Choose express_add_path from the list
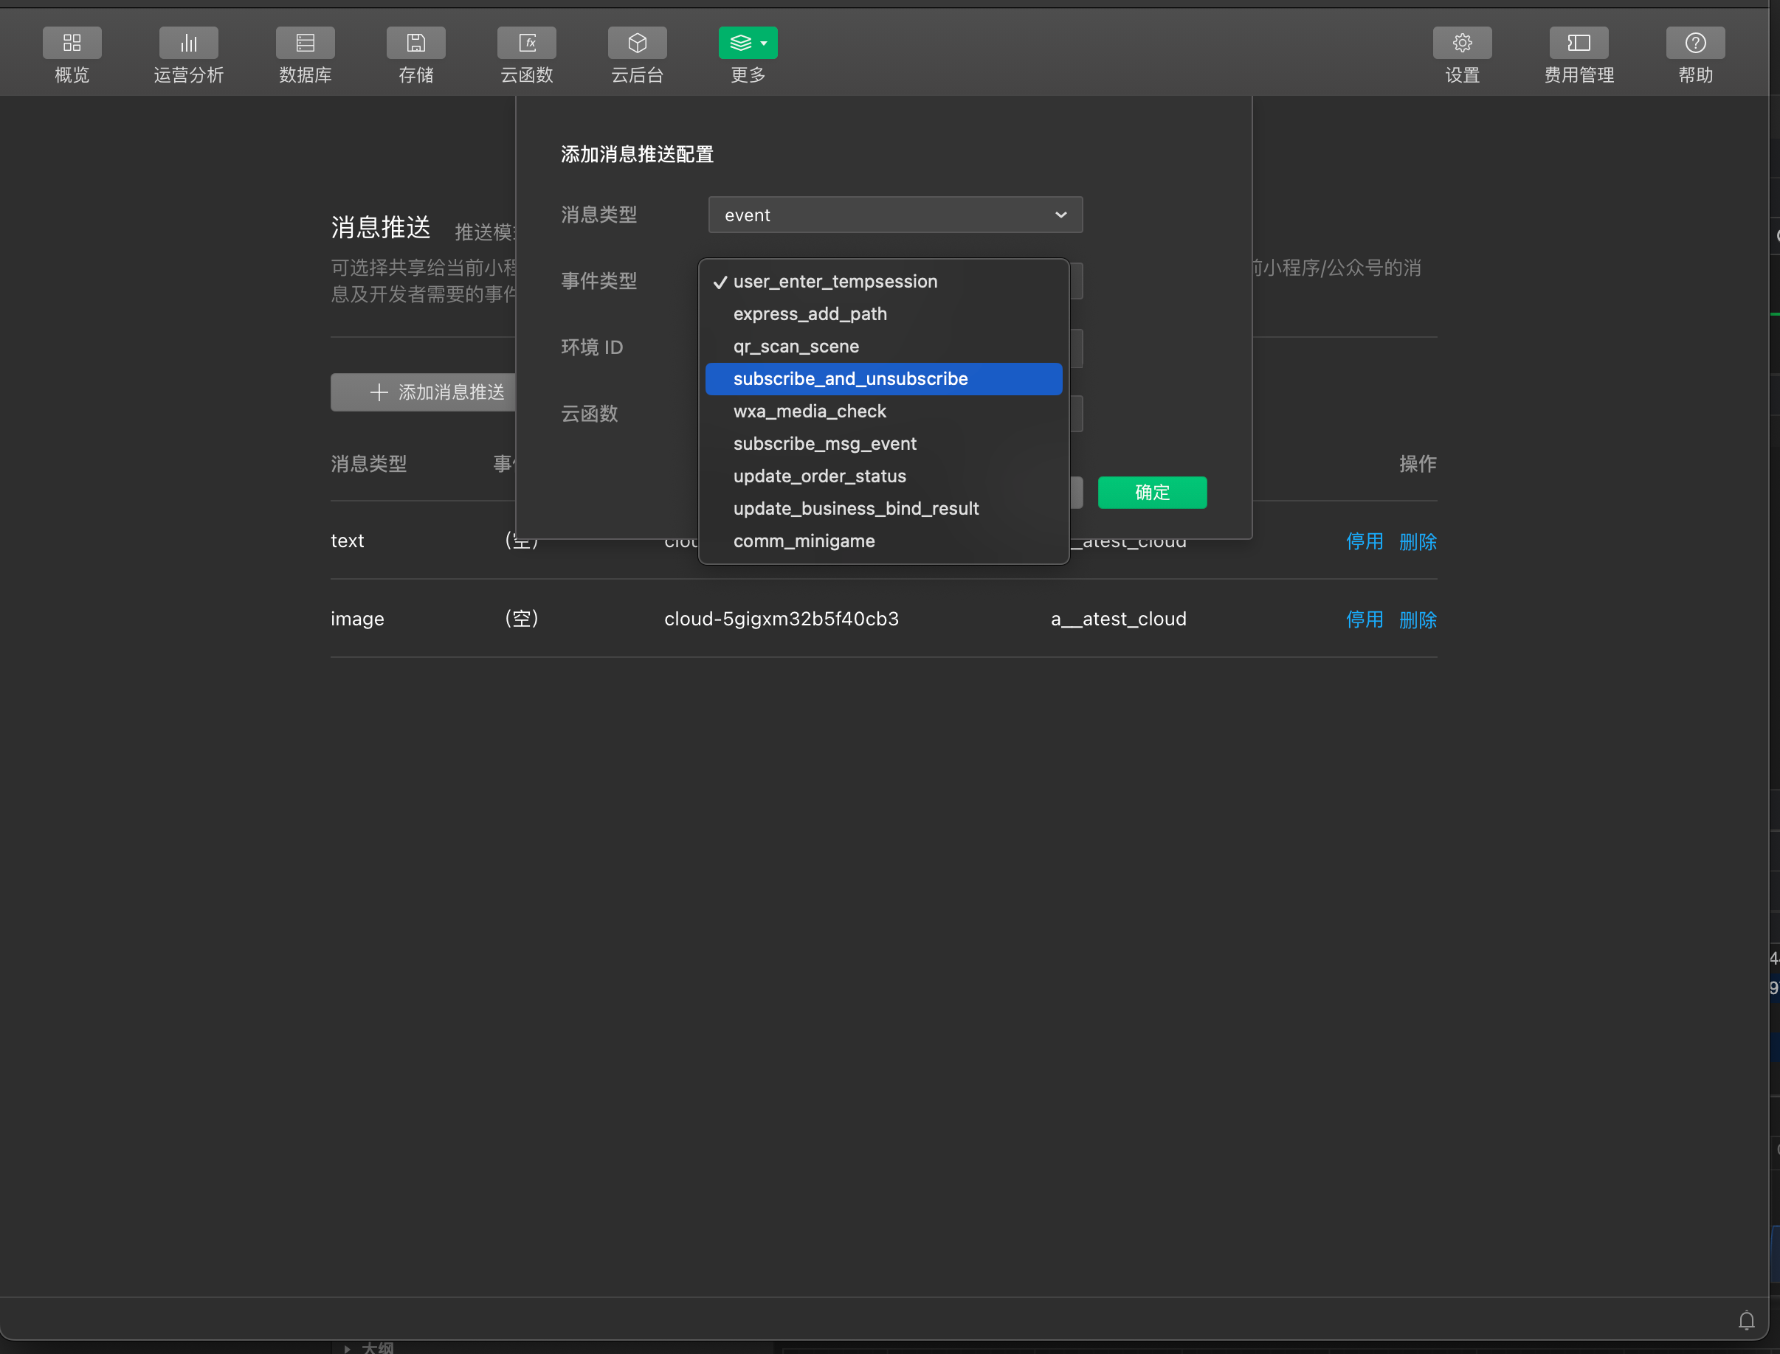The image size is (1780, 1354). pos(810,314)
